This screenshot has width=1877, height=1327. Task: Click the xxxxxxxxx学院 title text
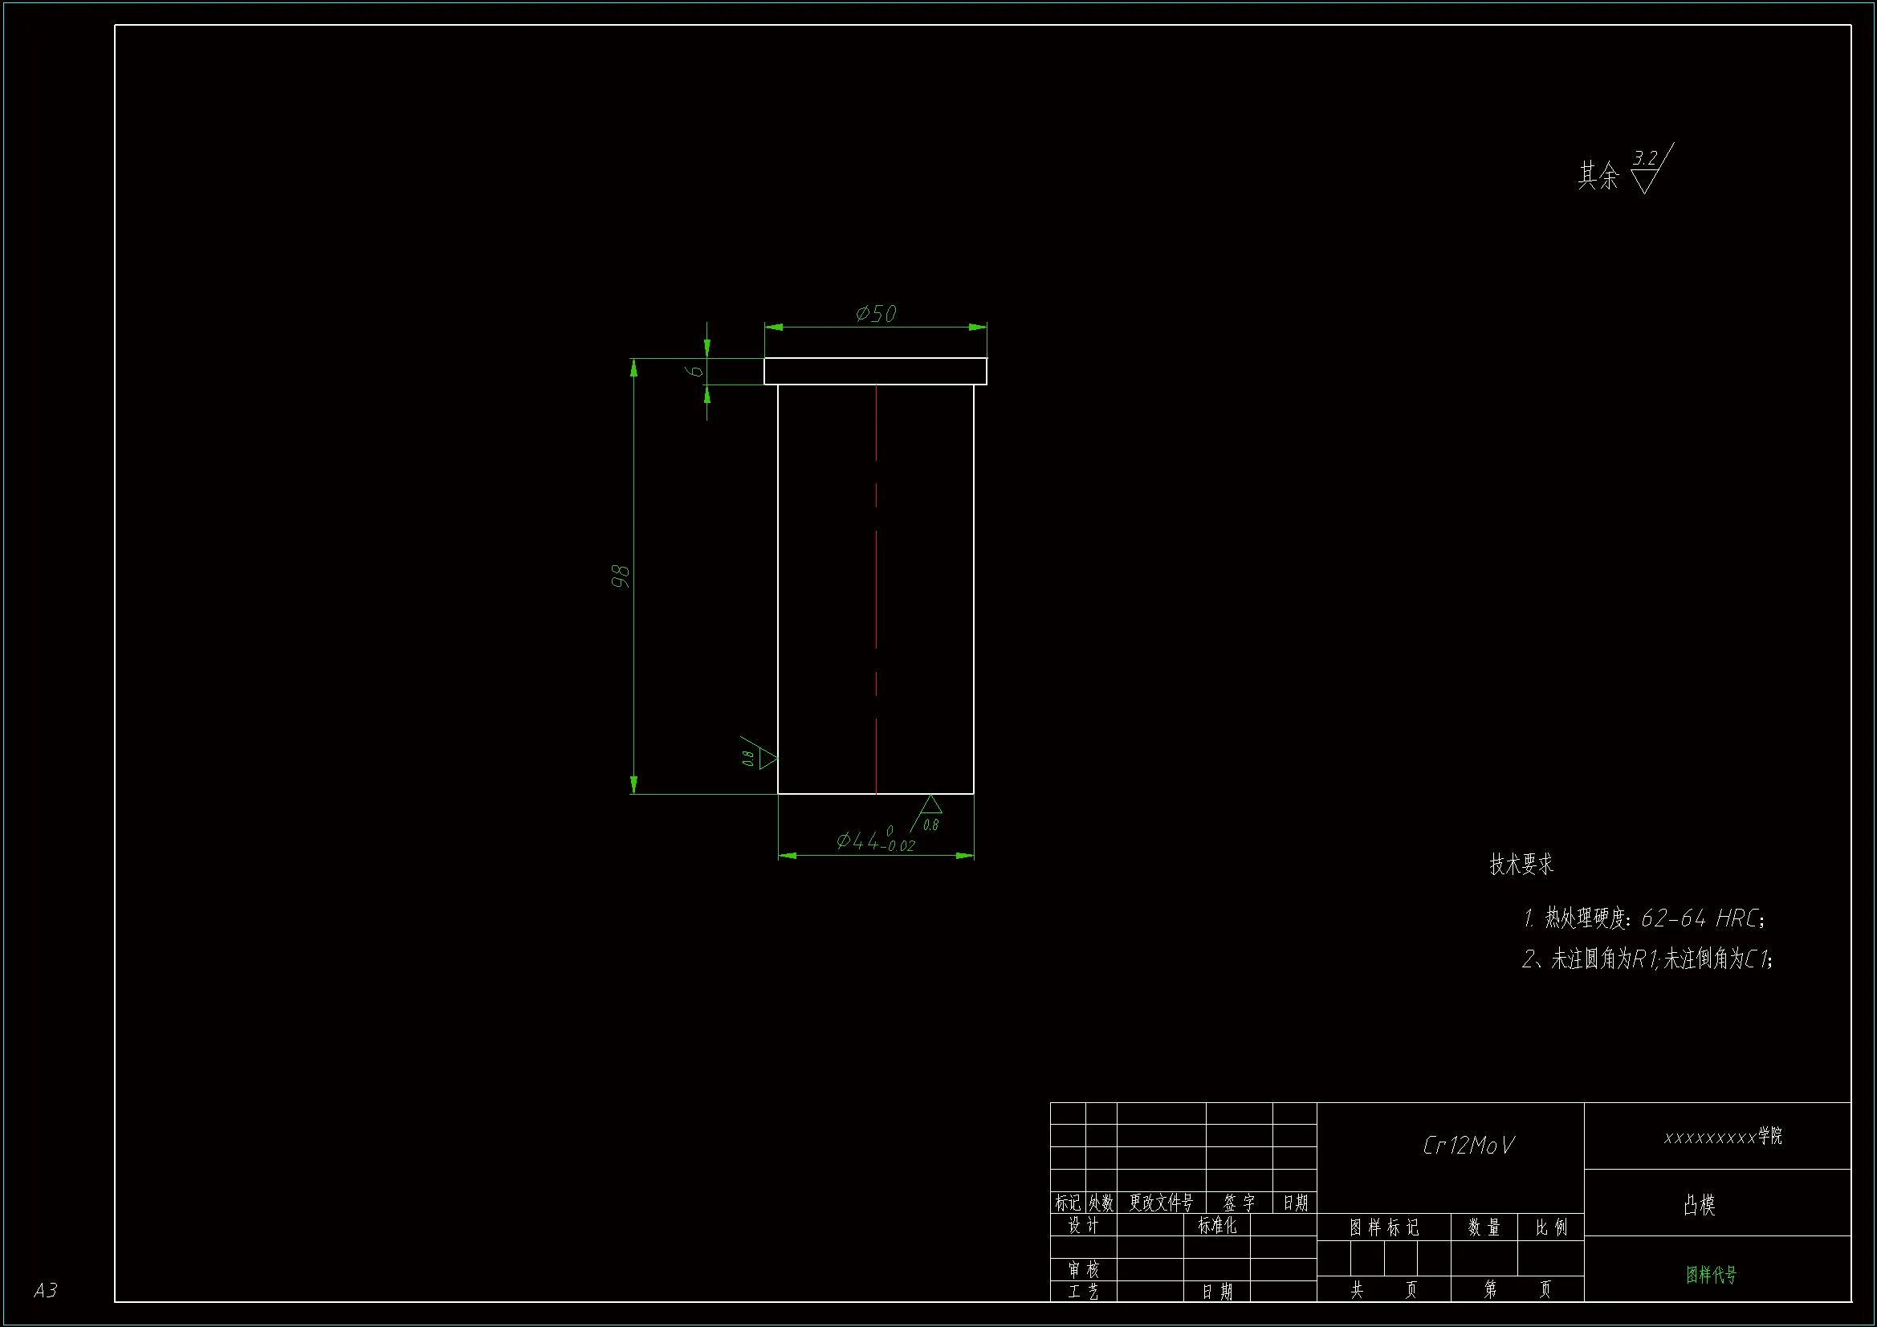[x=1723, y=1137]
